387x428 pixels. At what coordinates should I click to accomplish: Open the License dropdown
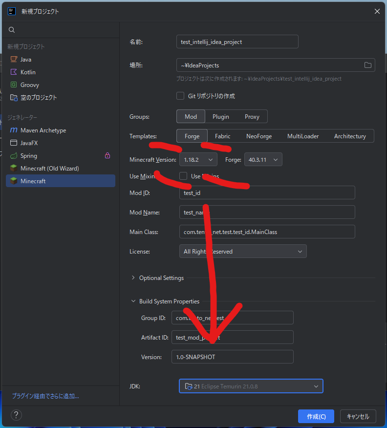coord(243,252)
